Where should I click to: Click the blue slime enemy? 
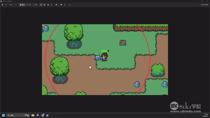[x=97, y=58]
